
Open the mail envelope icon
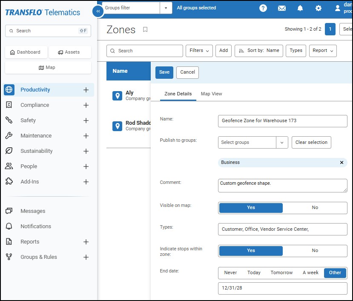point(281,8)
